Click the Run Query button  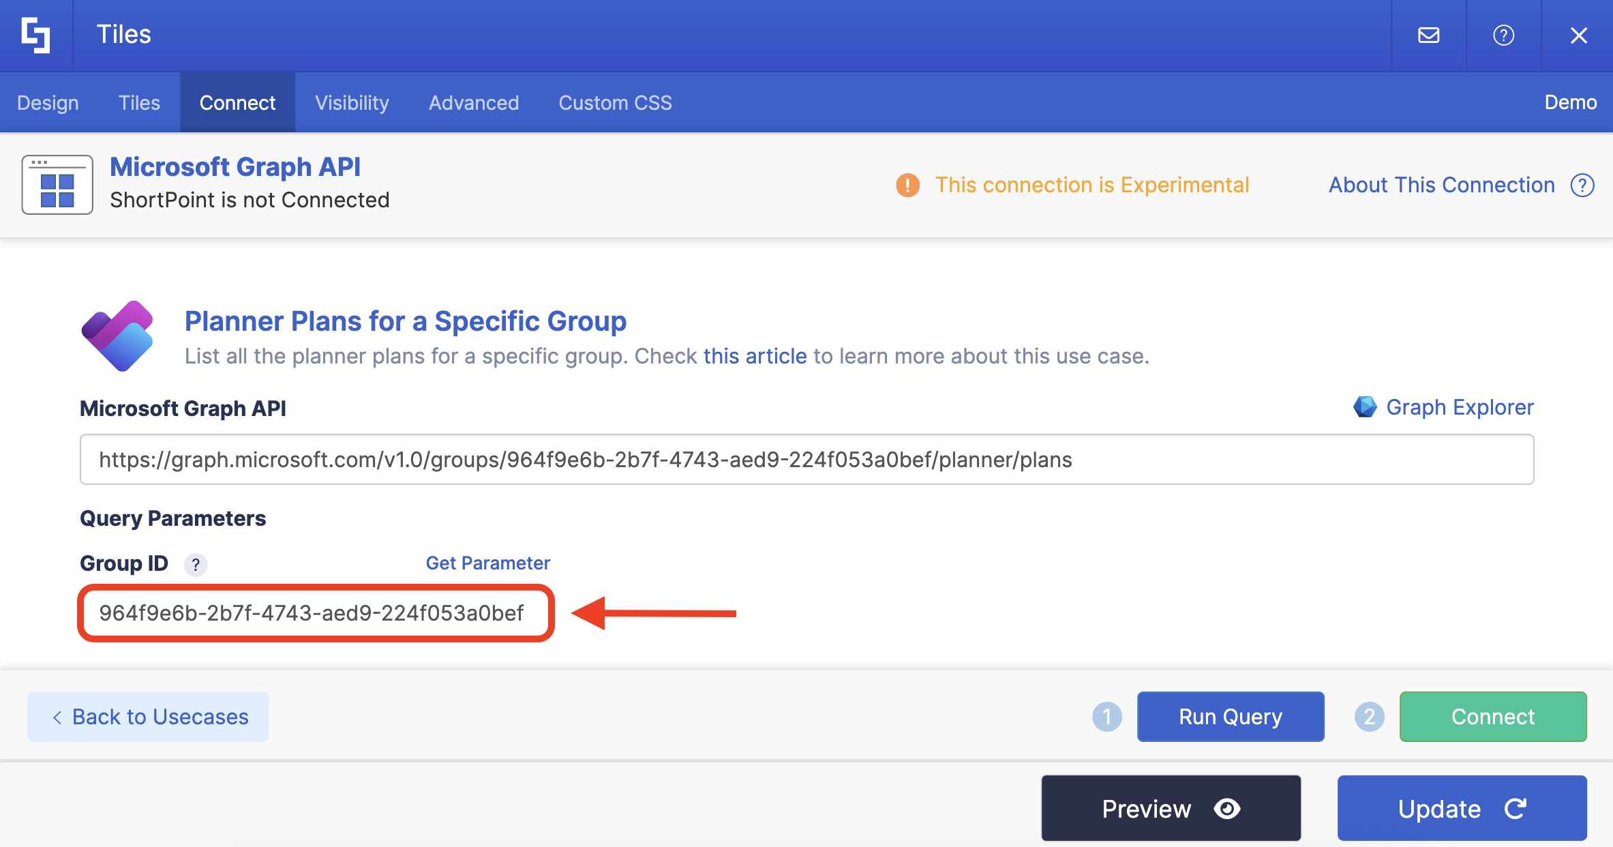pyautogui.click(x=1230, y=716)
